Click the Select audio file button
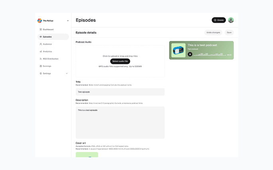The width and height of the screenshot is (273, 170). click(120, 61)
